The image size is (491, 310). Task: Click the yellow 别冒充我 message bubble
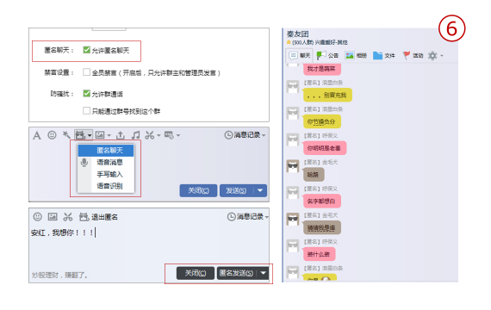click(x=327, y=95)
